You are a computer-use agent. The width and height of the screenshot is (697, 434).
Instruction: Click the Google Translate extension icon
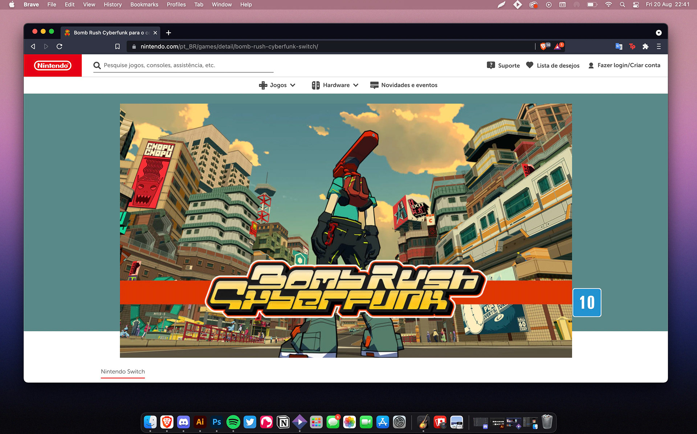tap(619, 46)
